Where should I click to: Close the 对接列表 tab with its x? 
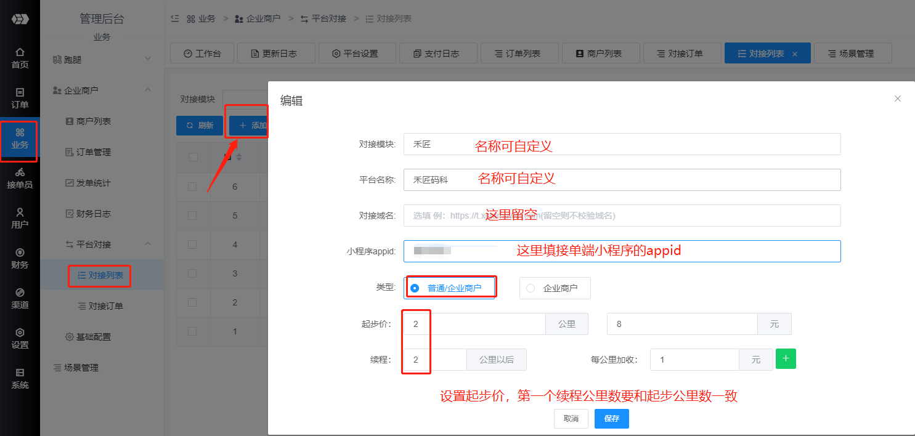(795, 54)
